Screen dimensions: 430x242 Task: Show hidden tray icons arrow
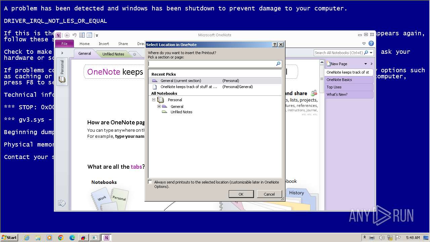coord(364,238)
